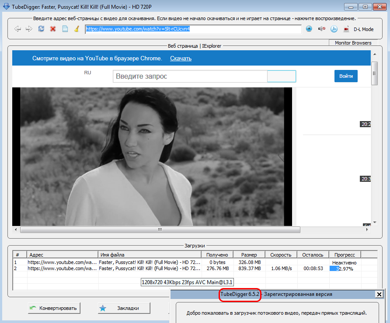Image resolution: width=390 pixels, height=323 pixels.
Task: Mute sound with the speaker icon
Action: point(322,29)
